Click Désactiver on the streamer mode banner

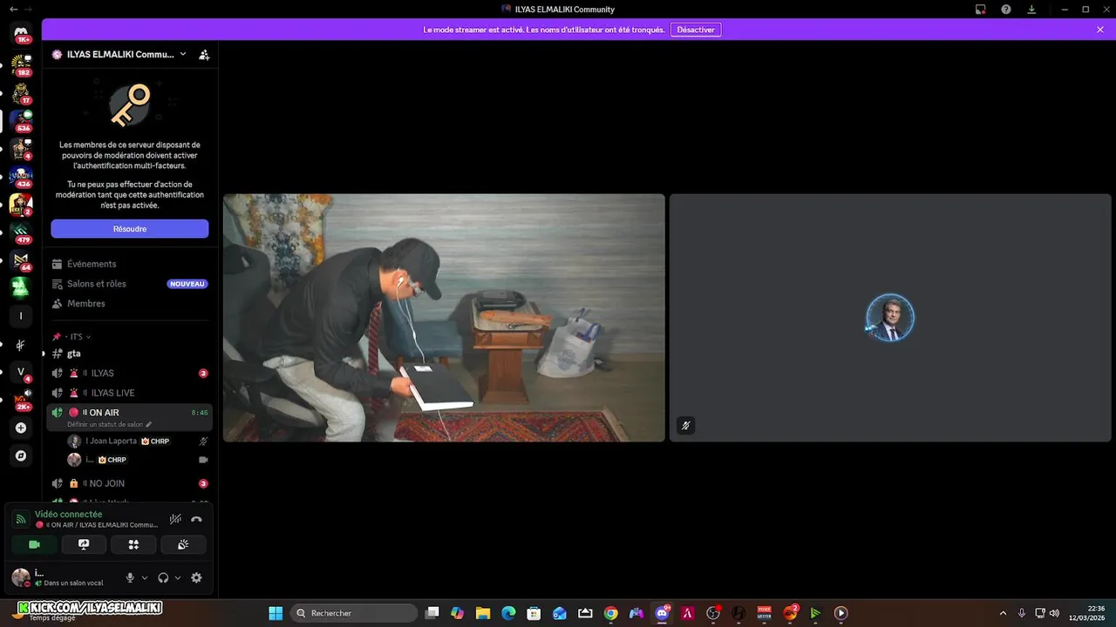tap(695, 30)
